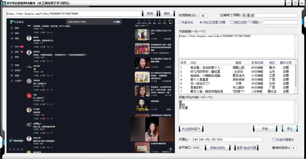Click the help question-mark icon at sidebar bottom
Image resolution: width=306 pixels, height=159 pixels.
(x=18, y=149)
